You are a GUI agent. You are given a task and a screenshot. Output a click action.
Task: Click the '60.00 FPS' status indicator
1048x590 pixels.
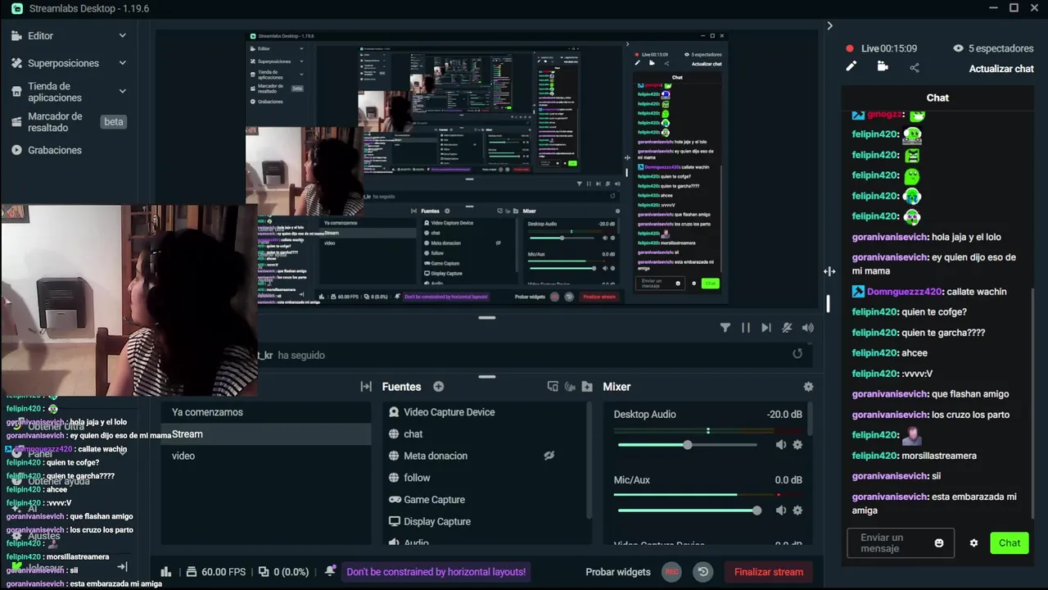click(216, 572)
